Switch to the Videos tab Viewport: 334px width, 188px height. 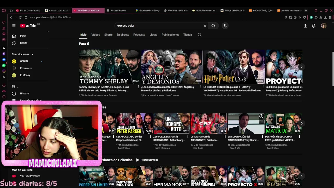coord(96,35)
